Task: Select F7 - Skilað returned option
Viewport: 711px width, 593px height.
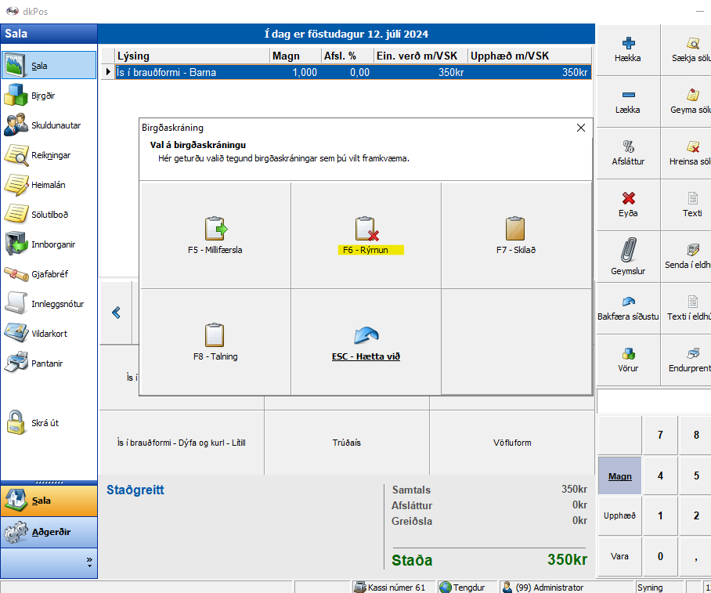Action: click(515, 237)
